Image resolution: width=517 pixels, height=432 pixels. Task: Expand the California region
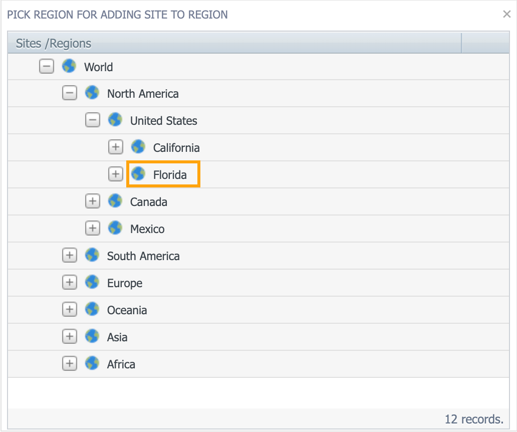[x=116, y=148]
